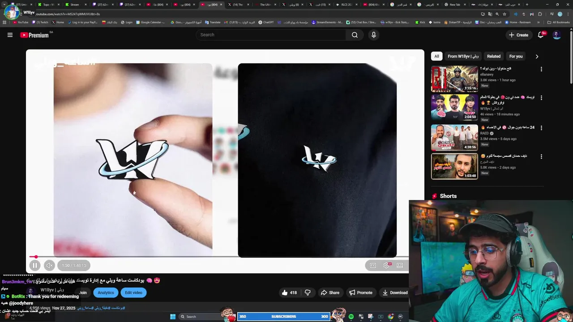Select the From W1llyv filter chip

[x=463, y=56]
